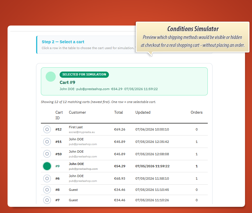Click the Customer column header

click(77, 112)
